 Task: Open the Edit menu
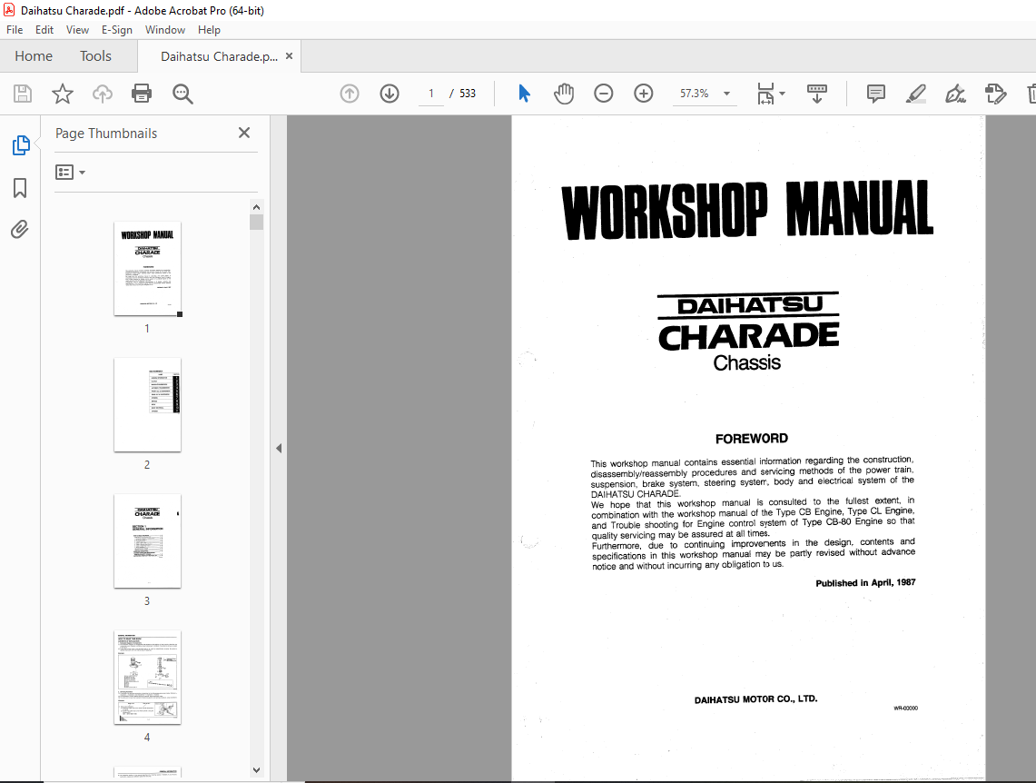click(44, 30)
